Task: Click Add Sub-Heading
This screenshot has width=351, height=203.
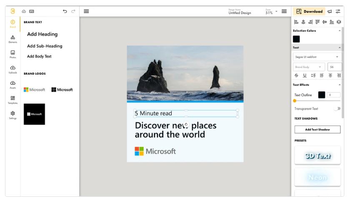Action: click(45, 46)
